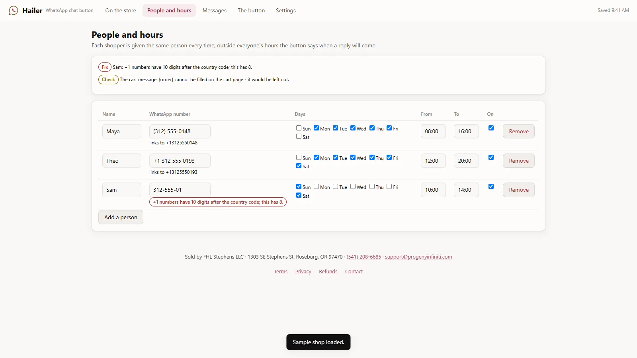637x358 pixels.
Task: Change Theo's From time 12:00
Action: point(433,161)
